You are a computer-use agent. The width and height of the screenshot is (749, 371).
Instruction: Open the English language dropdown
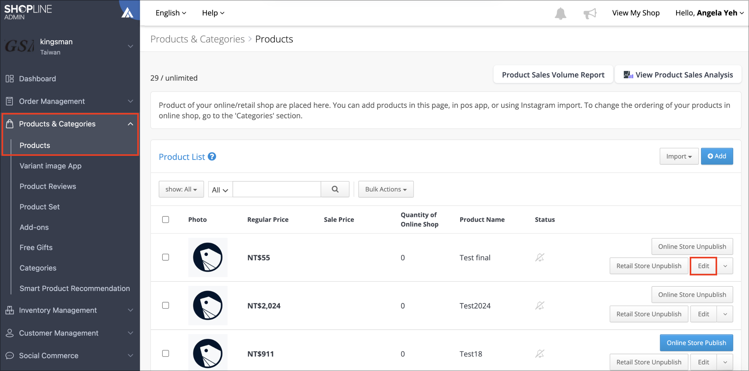click(x=171, y=13)
